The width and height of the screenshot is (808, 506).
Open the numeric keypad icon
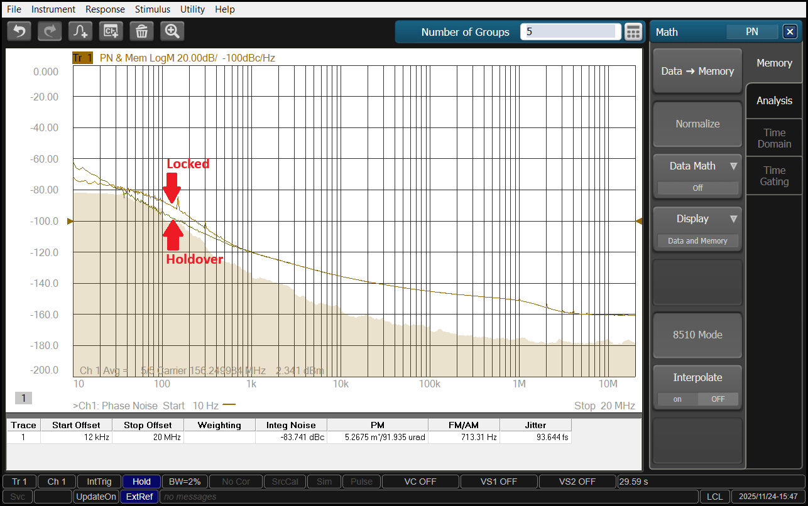tap(633, 32)
